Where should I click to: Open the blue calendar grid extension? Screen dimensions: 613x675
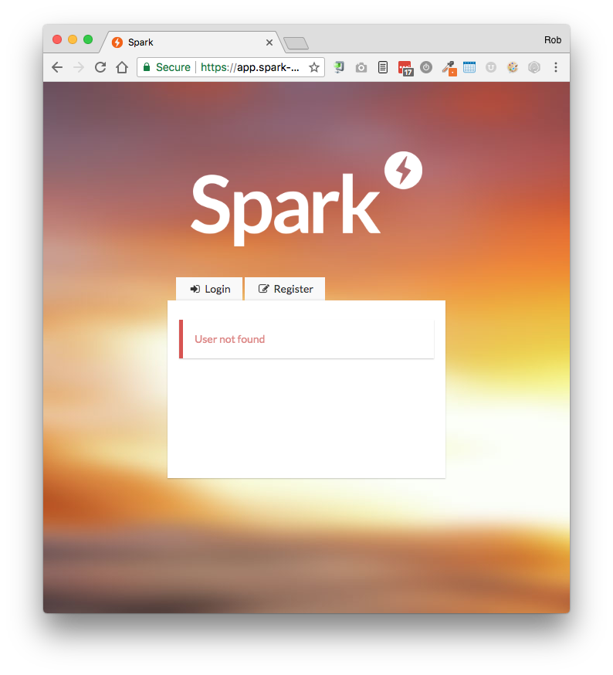pyautogui.click(x=469, y=67)
